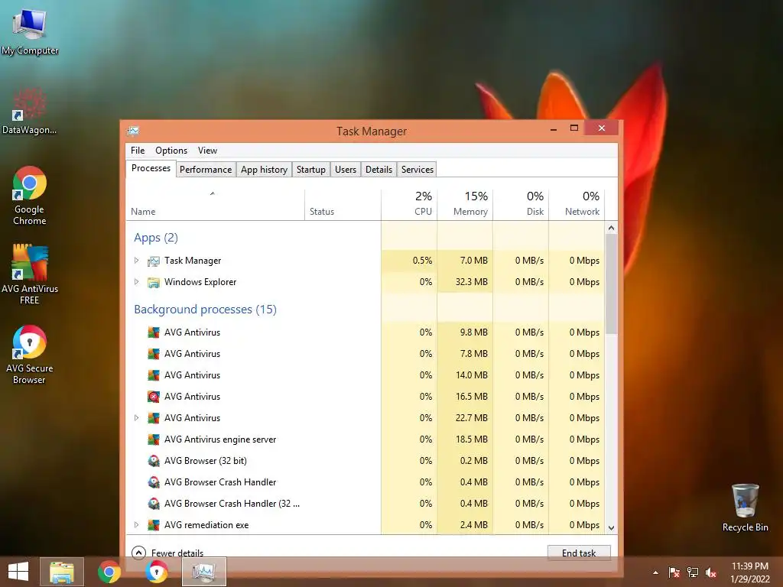Sort by Memory usage column
The image size is (783, 587).
[466, 205]
